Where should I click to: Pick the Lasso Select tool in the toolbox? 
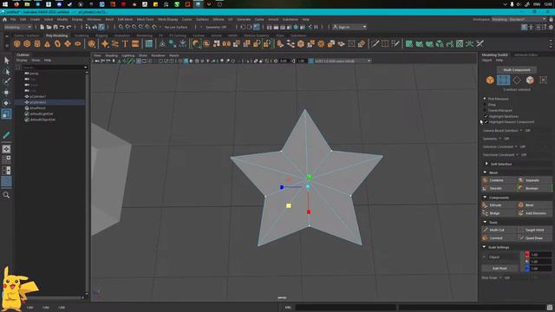click(x=6, y=71)
